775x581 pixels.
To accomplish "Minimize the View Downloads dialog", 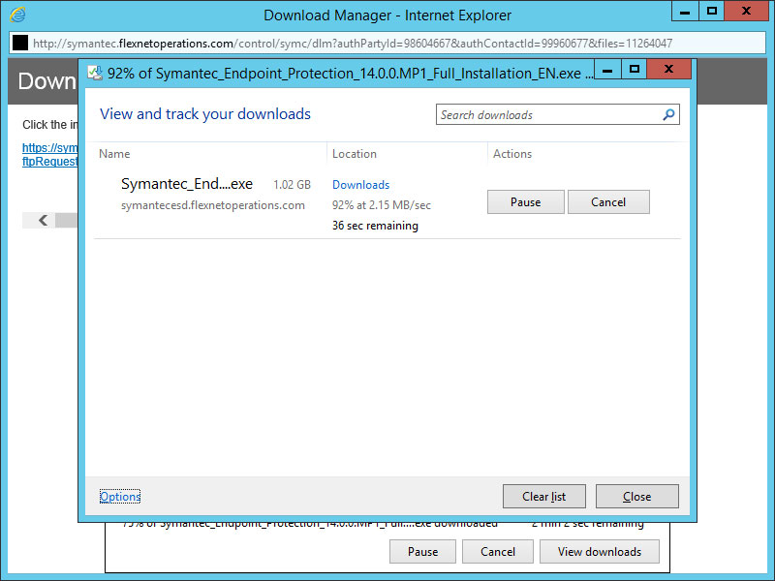I will (x=607, y=70).
